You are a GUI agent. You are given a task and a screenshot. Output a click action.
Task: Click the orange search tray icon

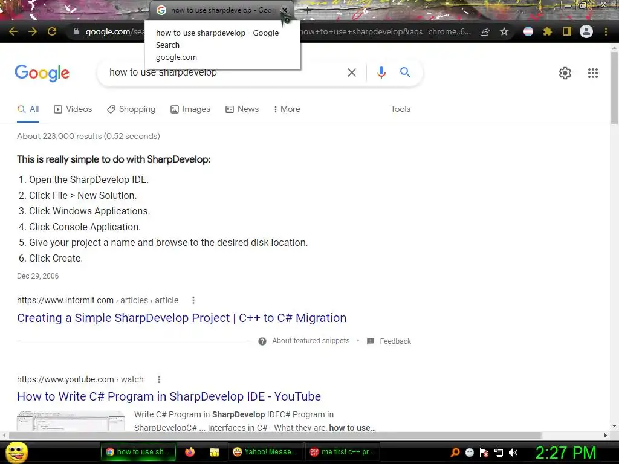pyautogui.click(x=455, y=453)
